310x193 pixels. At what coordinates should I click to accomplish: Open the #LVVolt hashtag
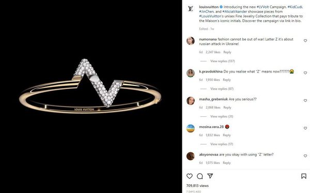263,7
